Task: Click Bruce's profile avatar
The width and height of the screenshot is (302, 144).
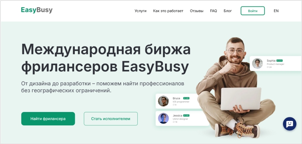Action: point(163,101)
